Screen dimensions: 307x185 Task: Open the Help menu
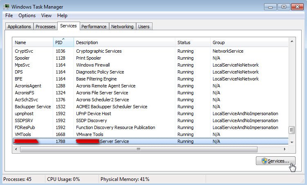pyautogui.click(x=62, y=16)
